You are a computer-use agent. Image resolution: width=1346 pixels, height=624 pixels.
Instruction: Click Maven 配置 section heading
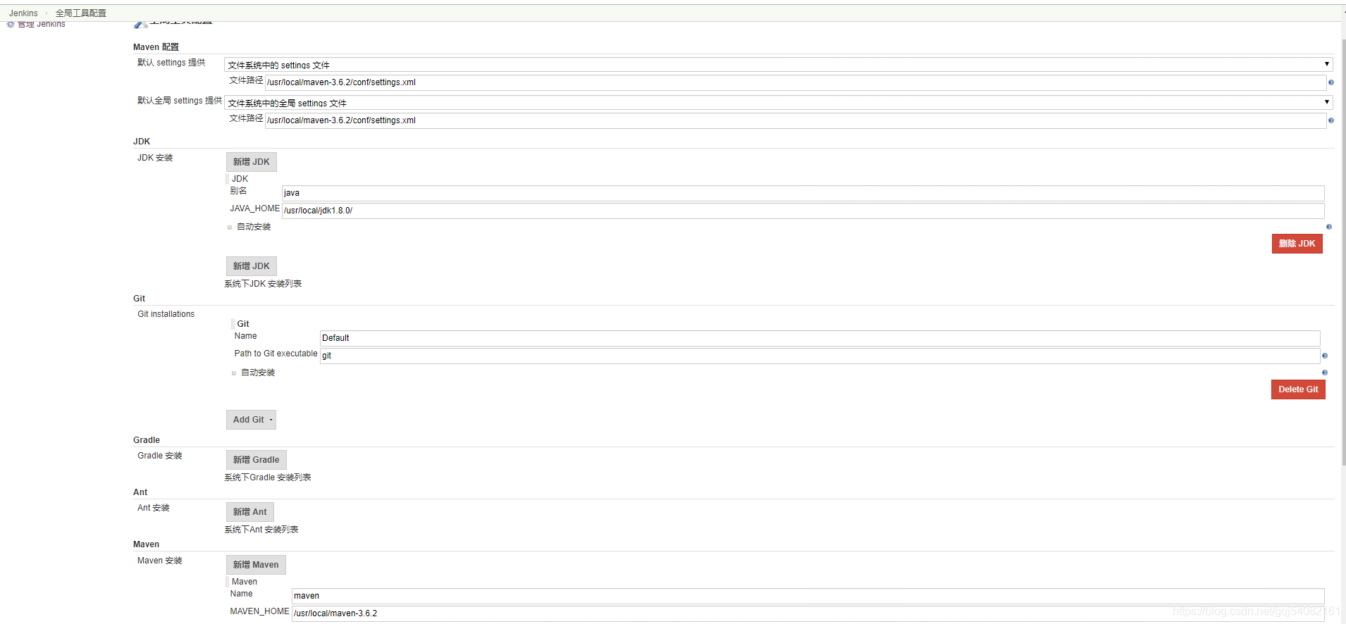(156, 47)
